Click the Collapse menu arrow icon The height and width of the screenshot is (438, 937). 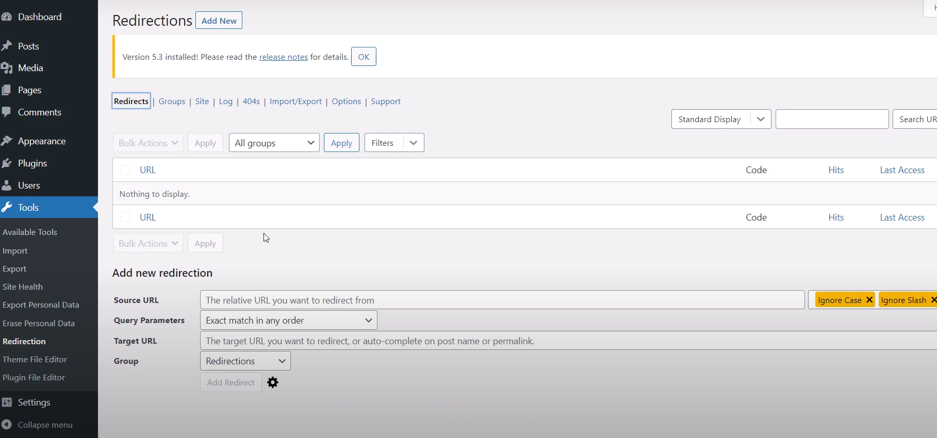[x=7, y=425]
